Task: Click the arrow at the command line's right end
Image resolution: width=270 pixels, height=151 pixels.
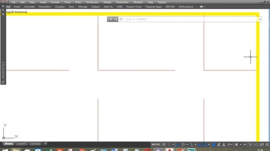Action: (260, 19)
